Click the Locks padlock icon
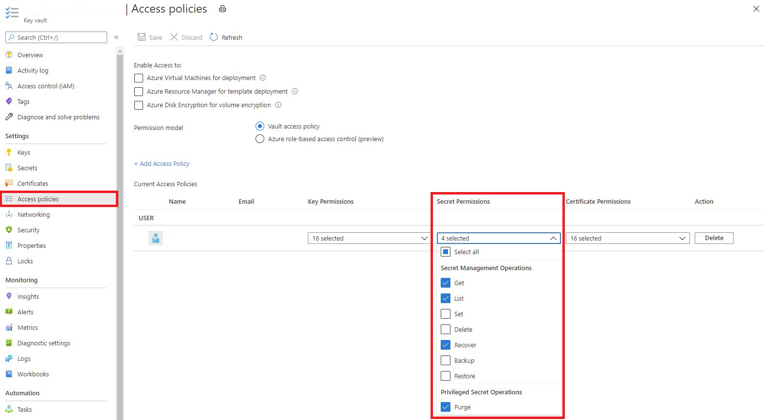The image size is (768, 420). point(9,261)
